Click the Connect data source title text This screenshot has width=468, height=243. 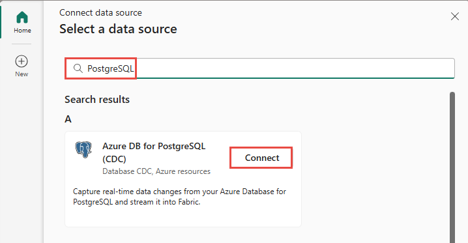click(x=100, y=12)
